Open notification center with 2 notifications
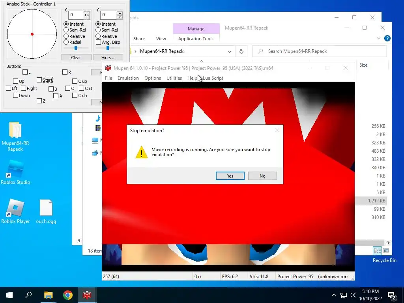The height and width of the screenshot is (303, 404). tap(392, 296)
